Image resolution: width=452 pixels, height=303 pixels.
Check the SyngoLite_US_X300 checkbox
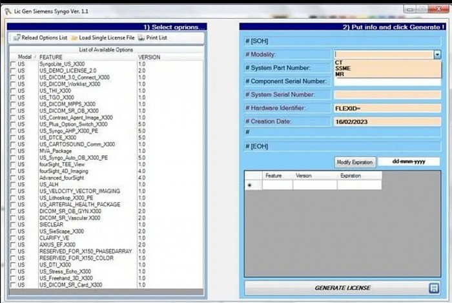click(x=13, y=64)
